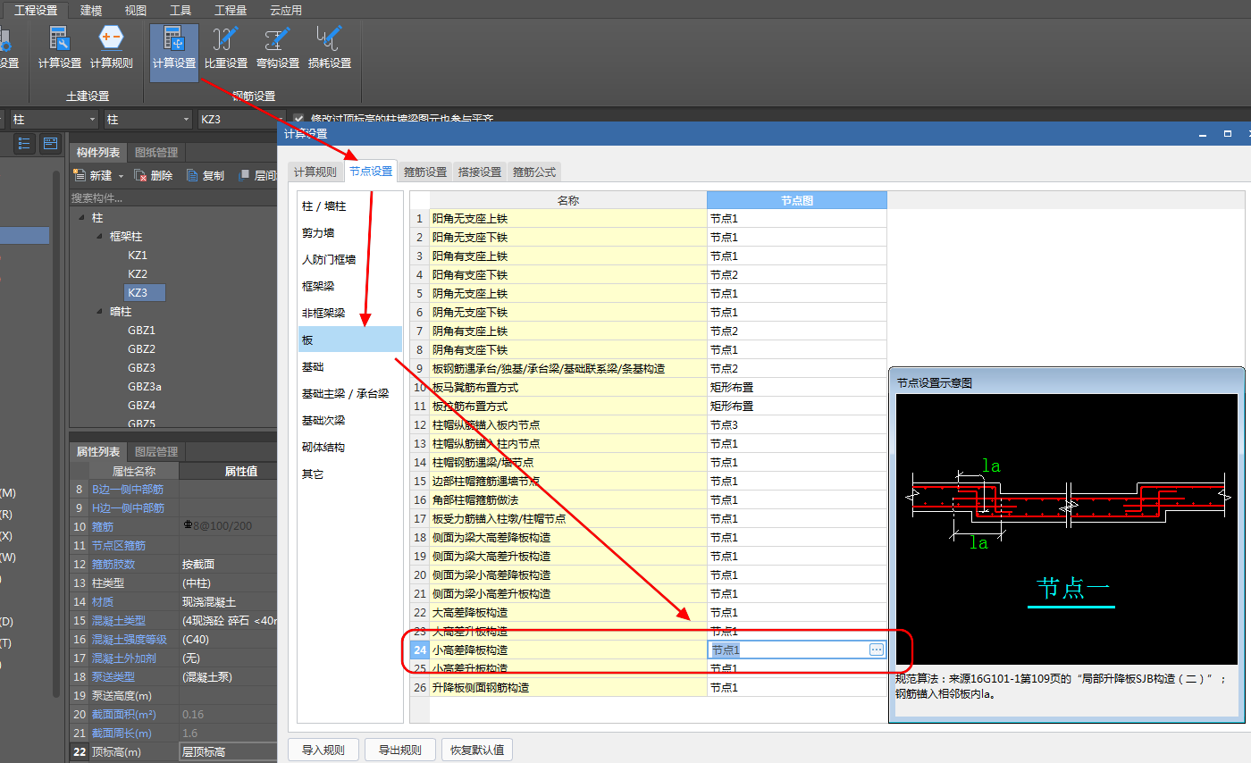Select the 人防门框墙 category

tap(350, 260)
